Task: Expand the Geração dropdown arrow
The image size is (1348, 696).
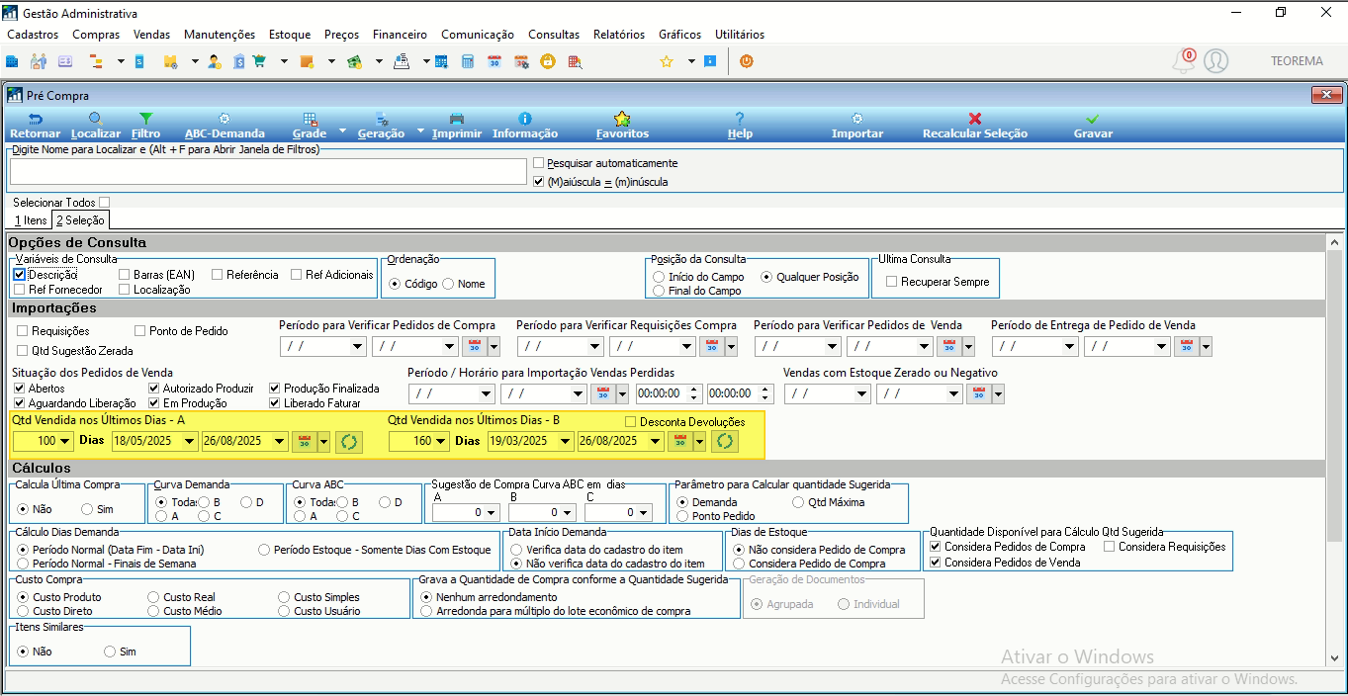Action: point(420,130)
